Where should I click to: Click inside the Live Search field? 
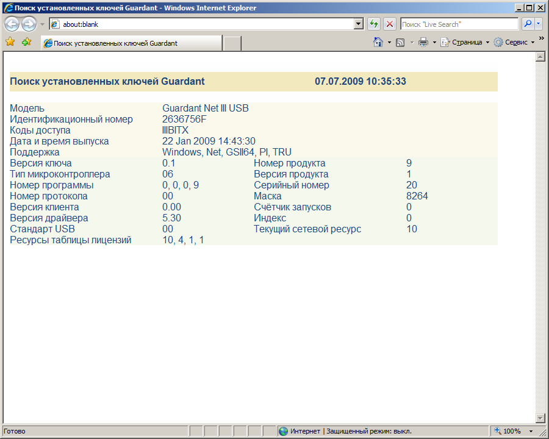point(459,24)
